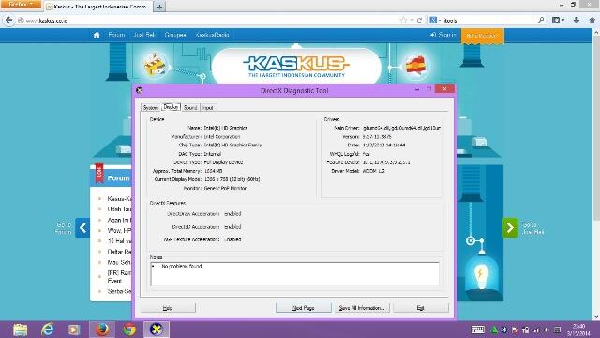Click the orange button beside Sign in

(x=482, y=36)
